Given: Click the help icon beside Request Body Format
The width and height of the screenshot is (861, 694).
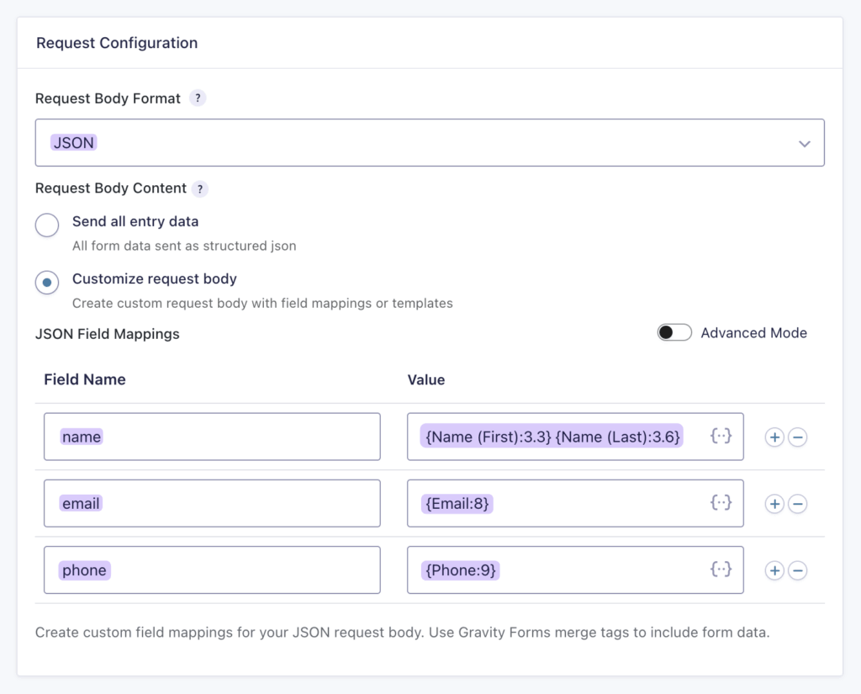Looking at the screenshot, I should tap(198, 98).
